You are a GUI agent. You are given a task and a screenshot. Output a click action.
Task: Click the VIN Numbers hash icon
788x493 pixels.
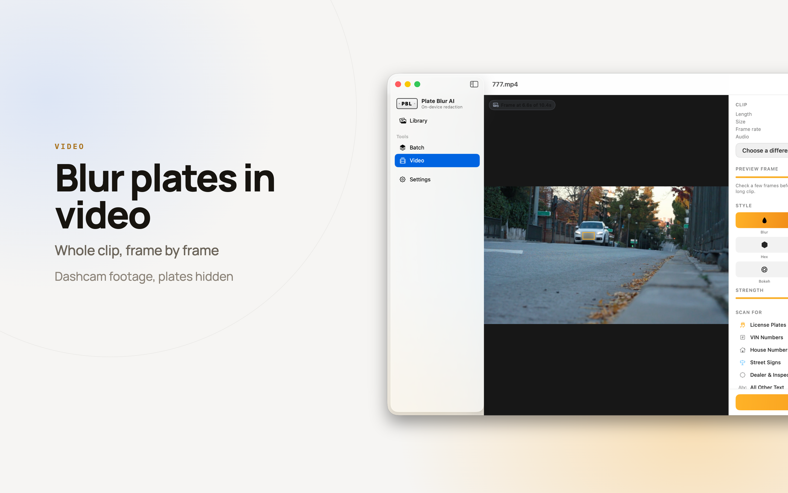(x=742, y=337)
